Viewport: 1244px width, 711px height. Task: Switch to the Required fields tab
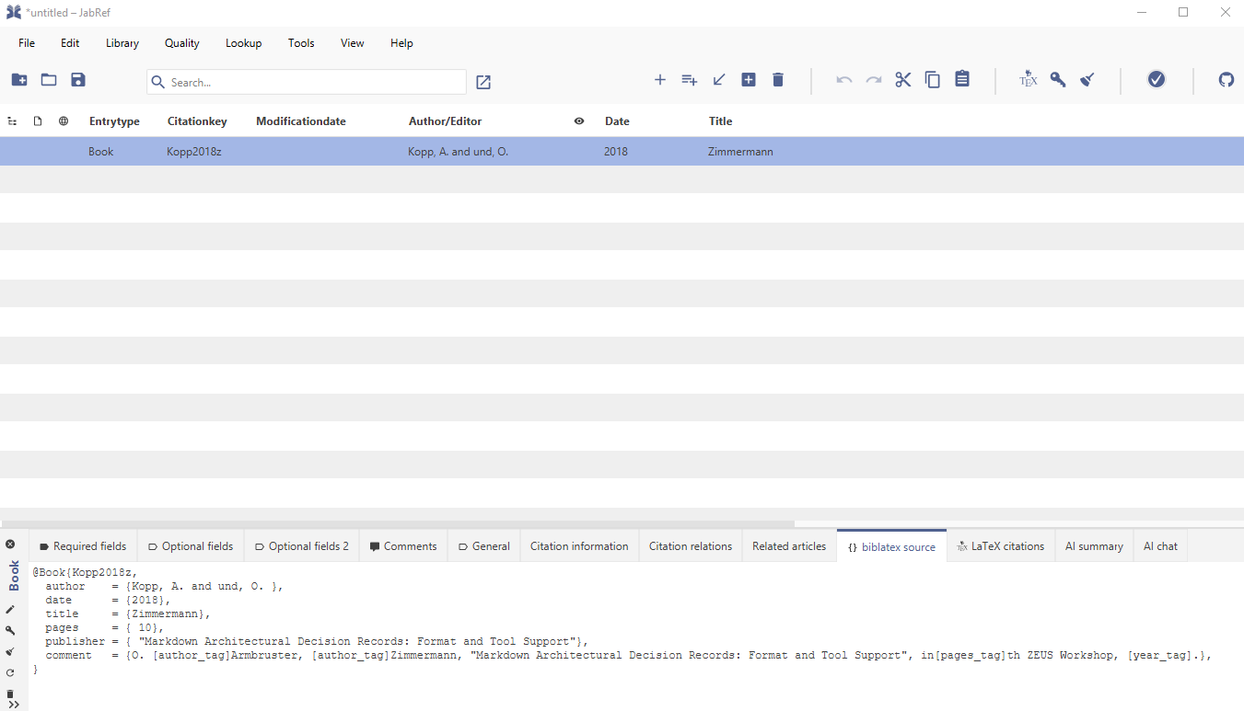83,546
